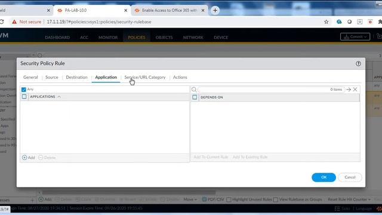Image resolution: width=382 pixels, height=215 pixels.
Task: Open browser extensions puzzle icon
Action: [x=380, y=21]
